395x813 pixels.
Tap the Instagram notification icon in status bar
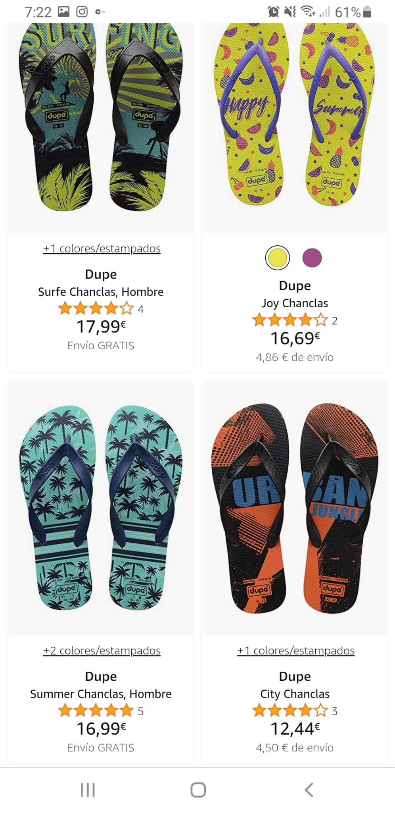coord(82,12)
